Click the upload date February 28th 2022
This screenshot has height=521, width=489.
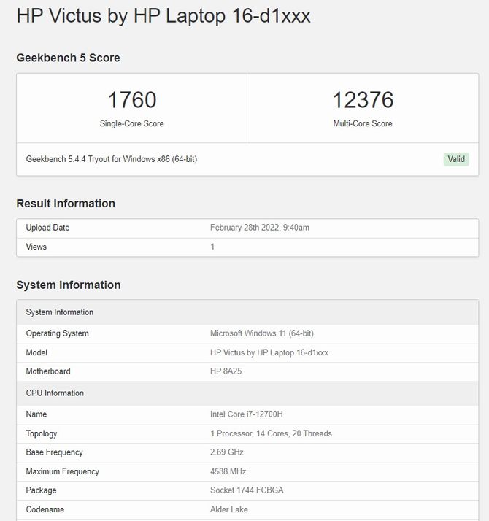click(260, 228)
